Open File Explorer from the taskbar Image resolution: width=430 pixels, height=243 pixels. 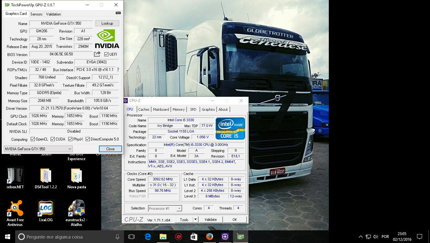pyautogui.click(x=163, y=237)
